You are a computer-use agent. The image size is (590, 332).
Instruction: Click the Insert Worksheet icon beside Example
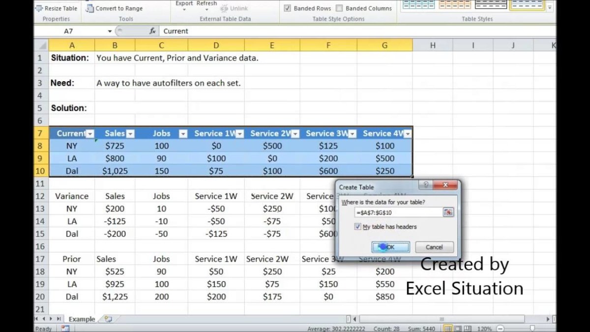(108, 319)
